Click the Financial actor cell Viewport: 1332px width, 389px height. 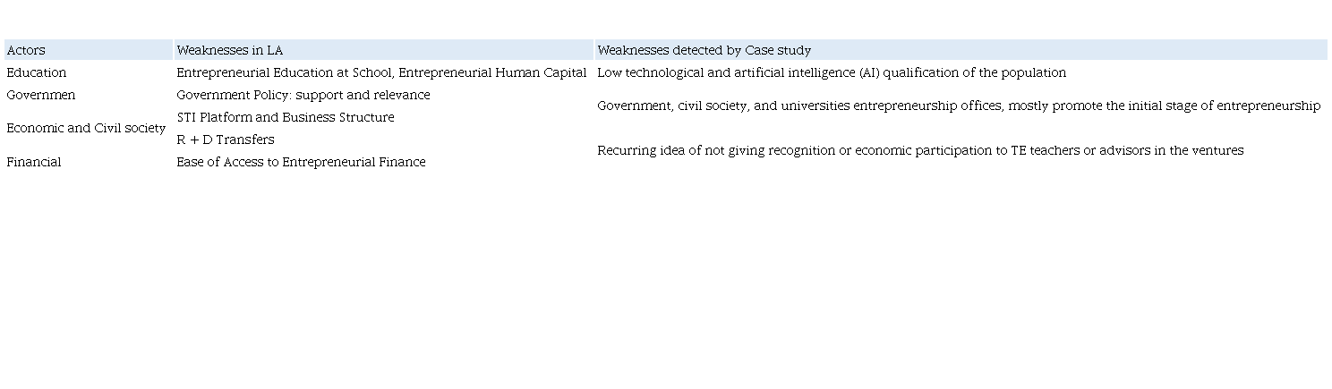[x=34, y=162]
